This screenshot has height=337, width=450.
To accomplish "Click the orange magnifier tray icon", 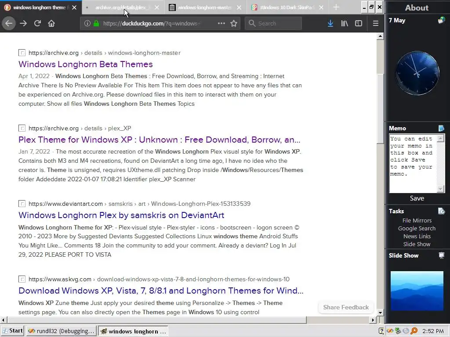I will [x=414, y=331].
